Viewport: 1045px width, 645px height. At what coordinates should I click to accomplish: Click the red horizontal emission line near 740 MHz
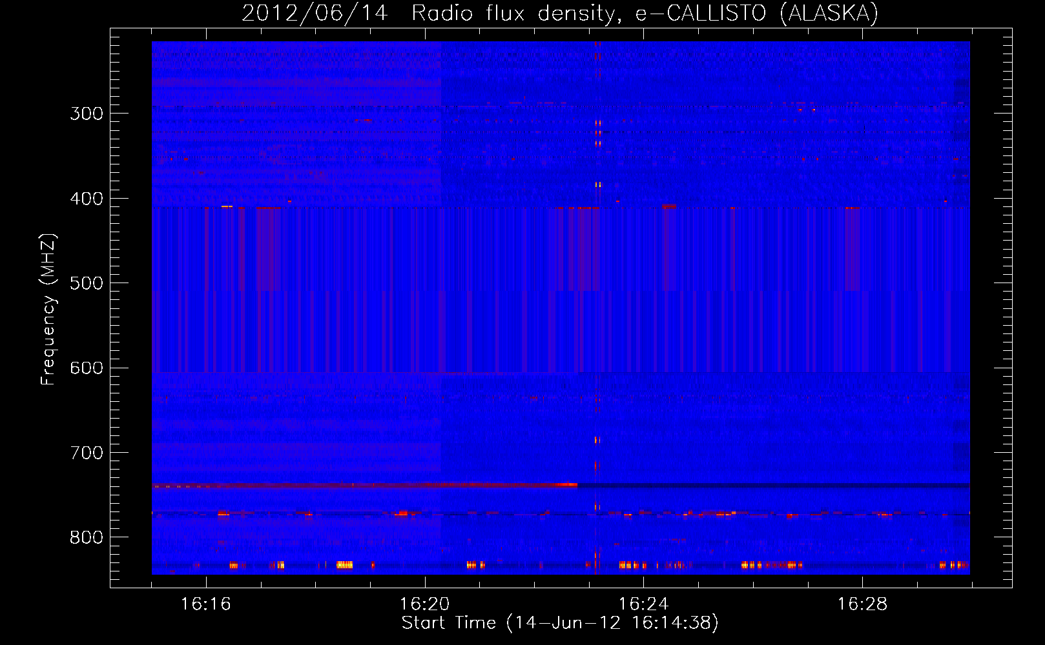coord(365,485)
